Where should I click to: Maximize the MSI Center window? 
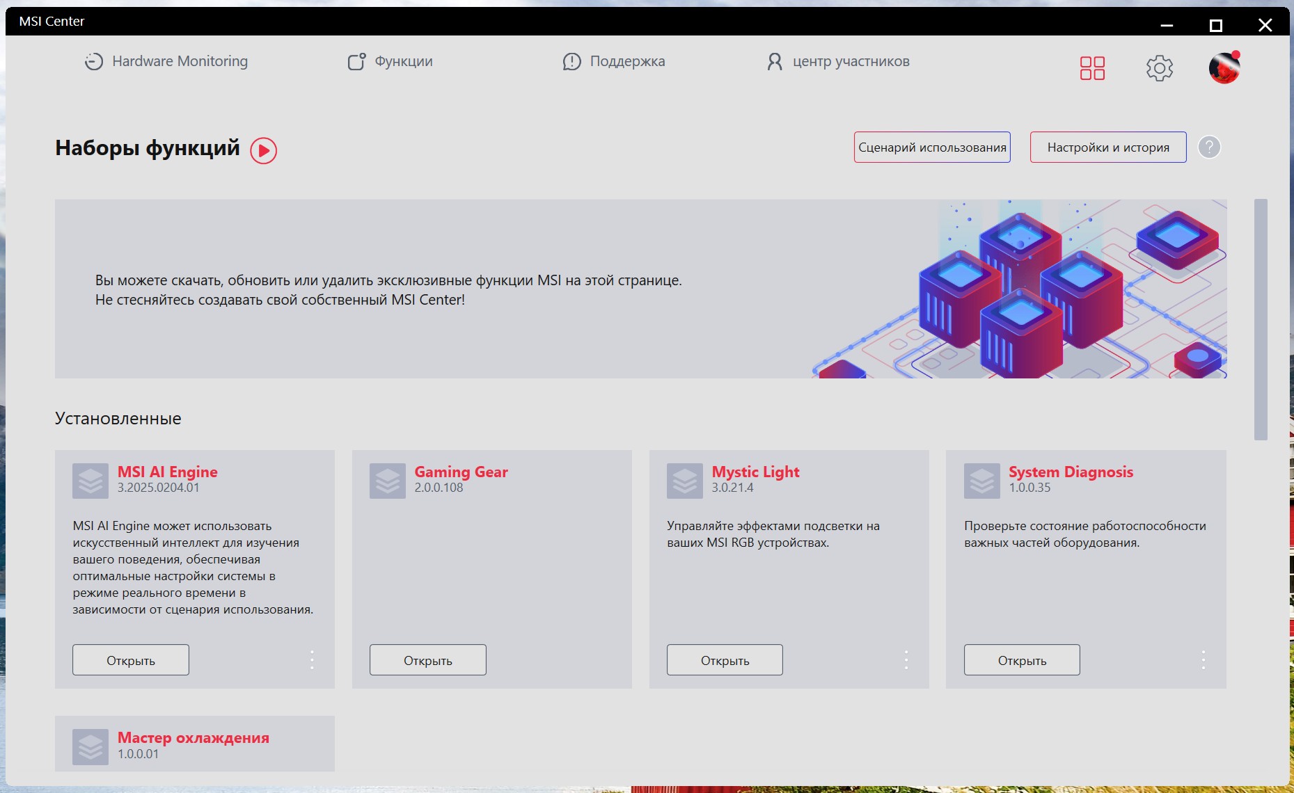(1216, 26)
